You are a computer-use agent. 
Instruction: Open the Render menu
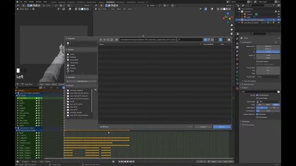pyautogui.click(x=31, y=2)
